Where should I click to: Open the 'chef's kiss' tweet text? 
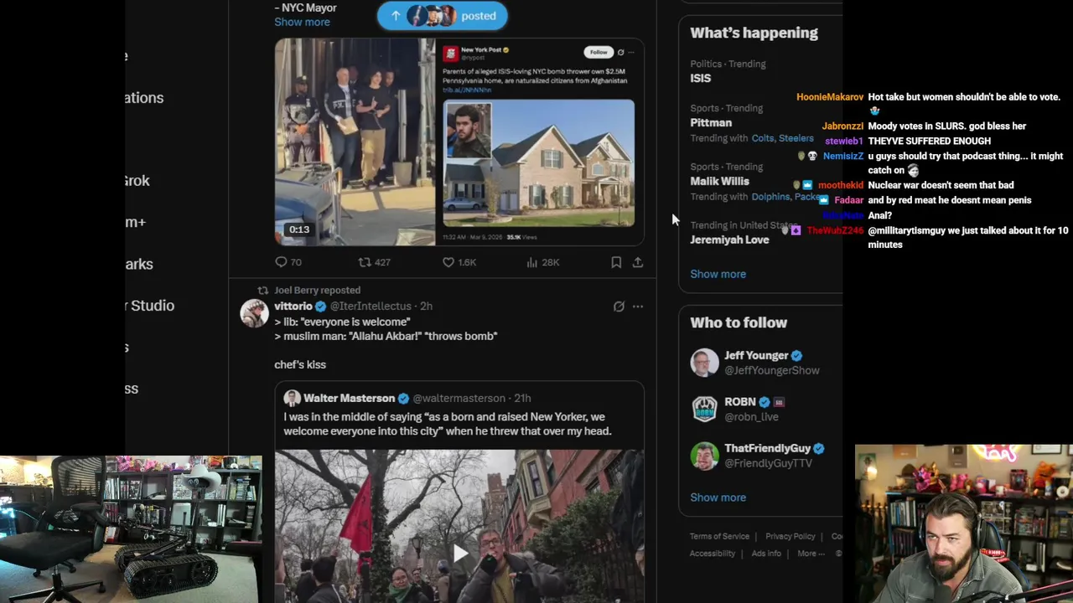pos(300,364)
